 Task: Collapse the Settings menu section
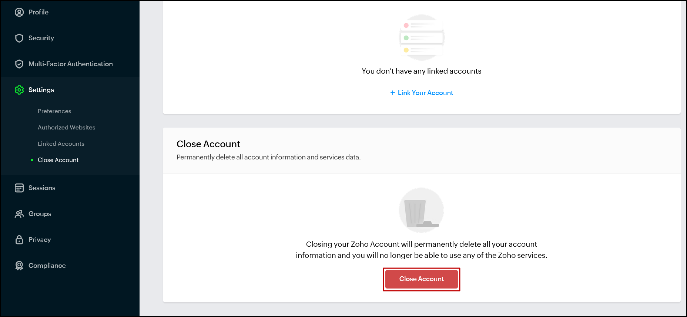click(x=41, y=90)
